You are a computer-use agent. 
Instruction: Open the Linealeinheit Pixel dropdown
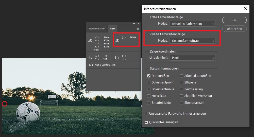pyautogui.click(x=192, y=58)
